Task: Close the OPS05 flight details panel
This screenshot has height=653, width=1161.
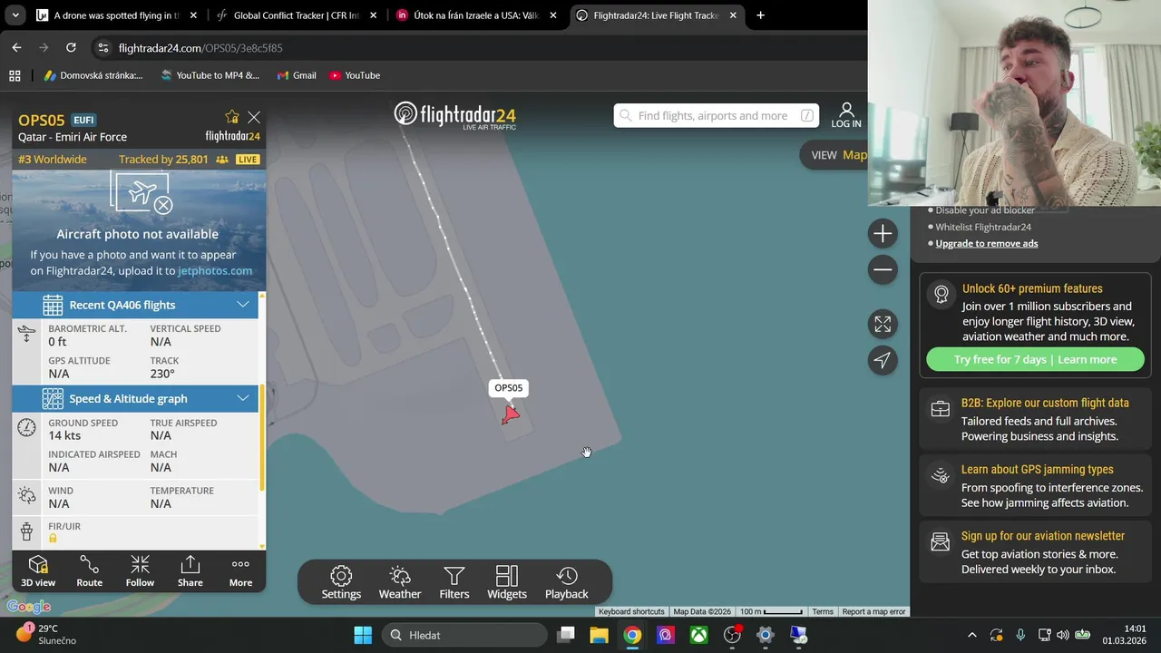Action: (254, 117)
